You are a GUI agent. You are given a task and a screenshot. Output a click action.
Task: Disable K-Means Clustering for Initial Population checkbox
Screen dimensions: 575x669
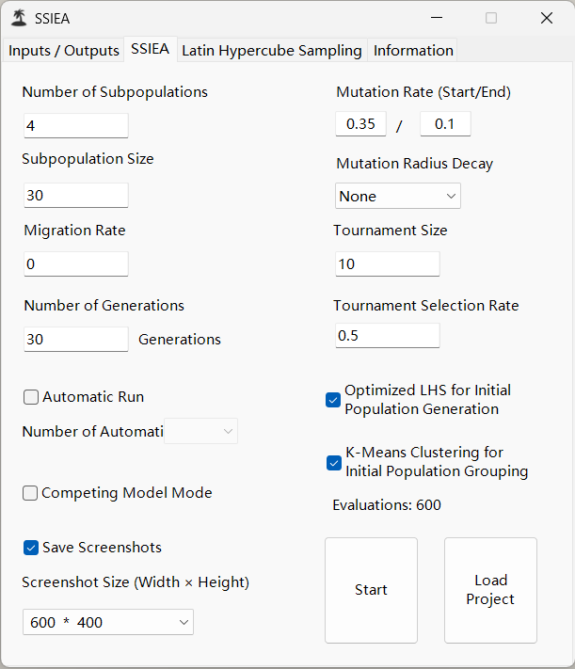(334, 463)
